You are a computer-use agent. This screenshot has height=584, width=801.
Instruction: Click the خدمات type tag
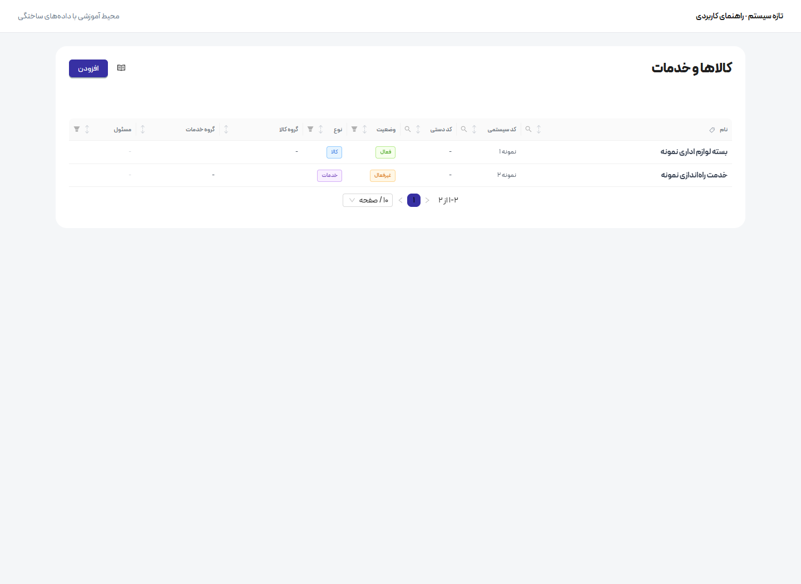329,175
